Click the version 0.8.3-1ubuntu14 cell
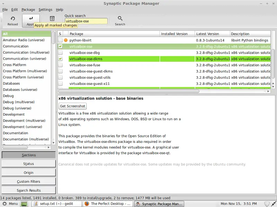This screenshot has width=277, height=207. tap(210, 40)
